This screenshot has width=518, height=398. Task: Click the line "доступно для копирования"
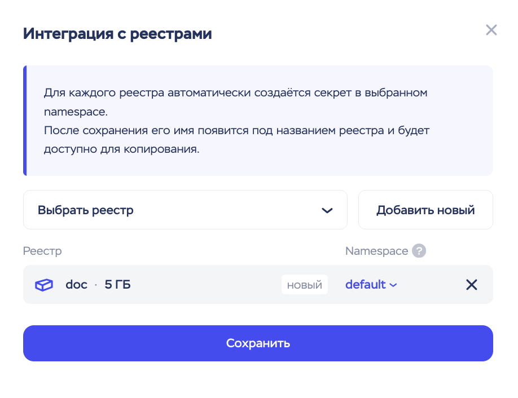(121, 151)
